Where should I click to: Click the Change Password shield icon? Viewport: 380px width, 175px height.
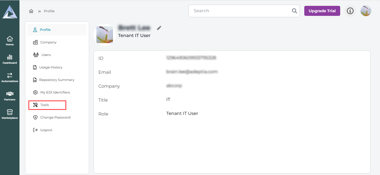[35, 117]
